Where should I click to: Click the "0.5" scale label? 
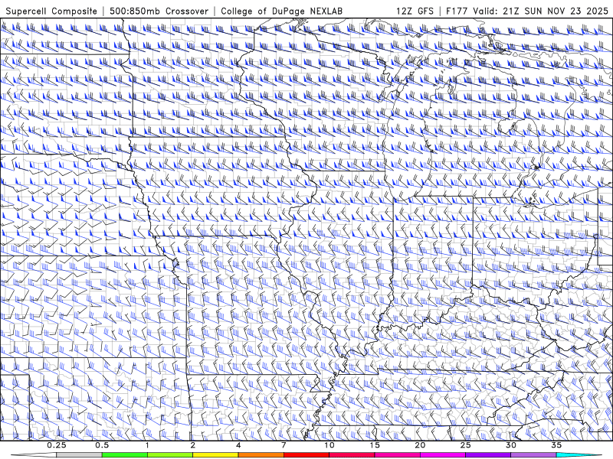coord(102,445)
